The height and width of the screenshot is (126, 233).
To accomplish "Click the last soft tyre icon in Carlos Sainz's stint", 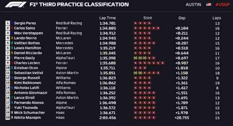I will (x=158, y=28).
